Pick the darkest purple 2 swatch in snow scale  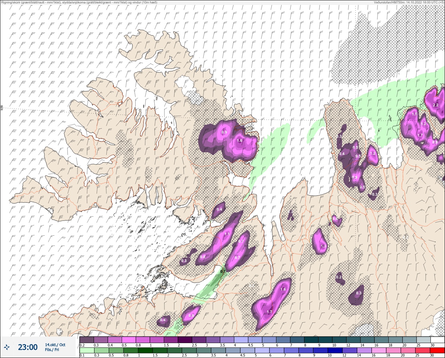click(x=185, y=340)
